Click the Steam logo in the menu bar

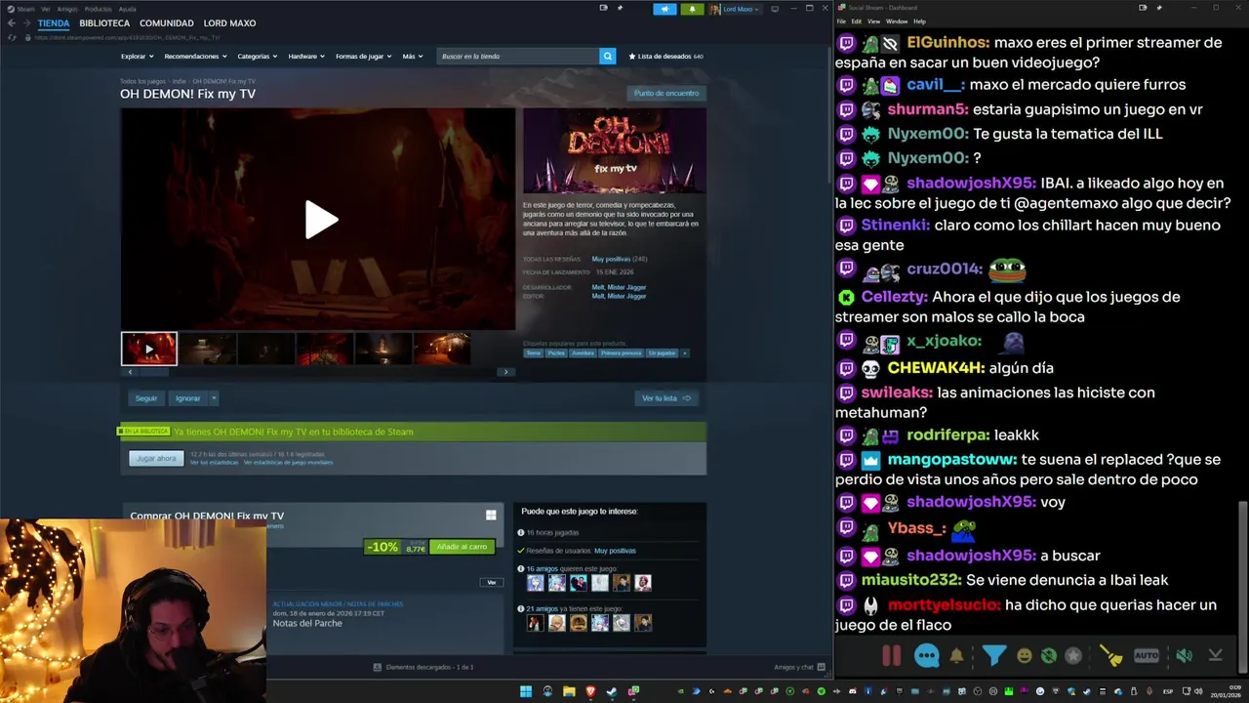point(12,9)
